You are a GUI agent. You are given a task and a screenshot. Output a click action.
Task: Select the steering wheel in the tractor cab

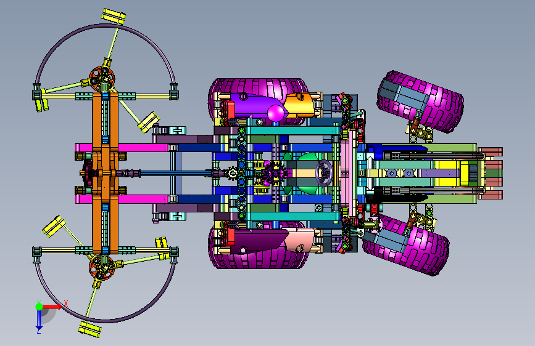324,173
